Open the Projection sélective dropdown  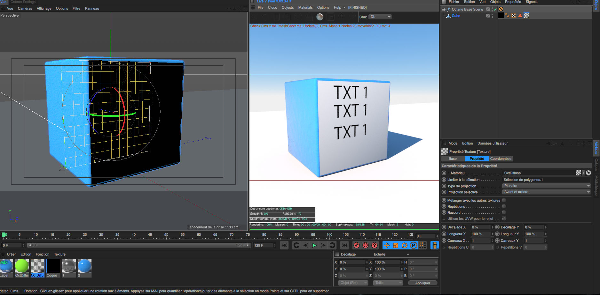pyautogui.click(x=547, y=192)
